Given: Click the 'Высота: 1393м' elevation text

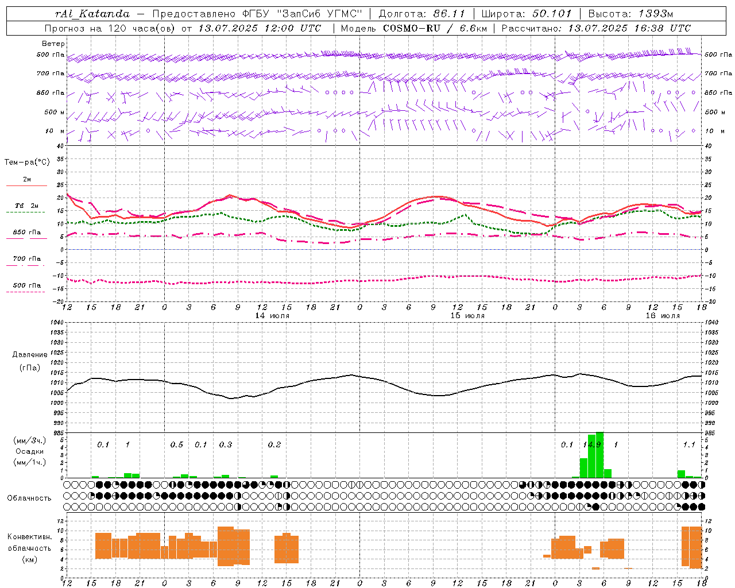Looking at the screenshot, I should tap(630, 14).
